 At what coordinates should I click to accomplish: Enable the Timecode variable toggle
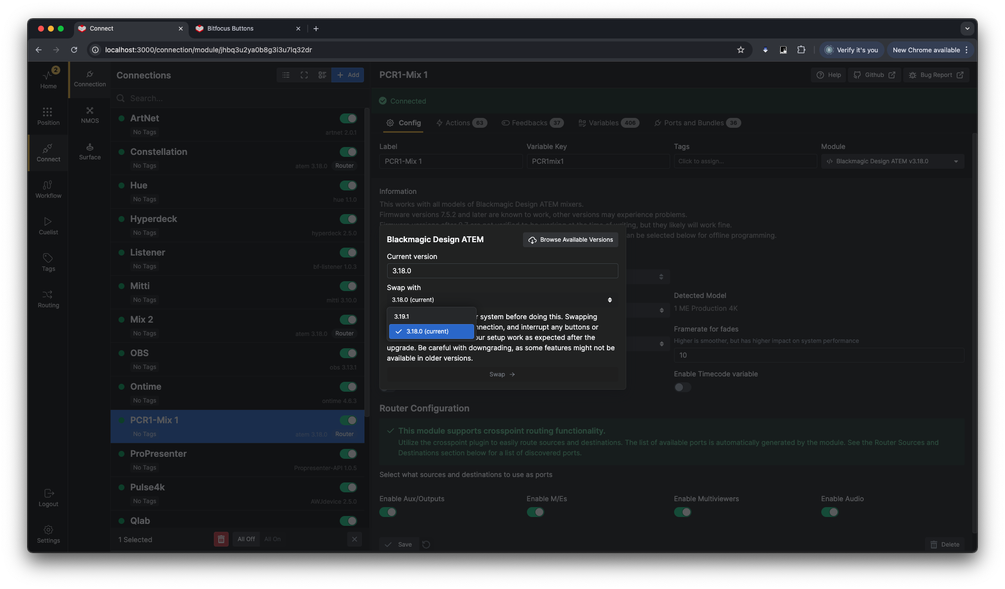(x=683, y=387)
